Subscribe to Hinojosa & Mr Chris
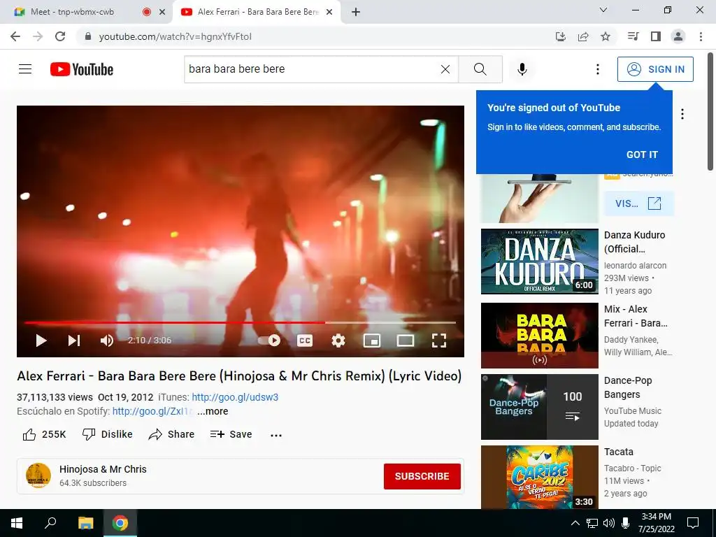 point(422,476)
